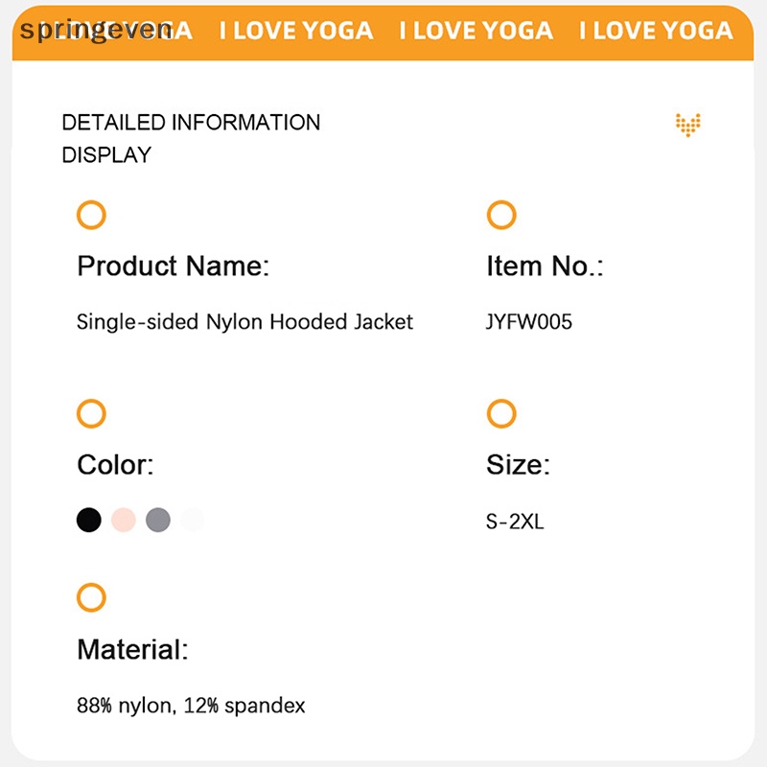This screenshot has width=767, height=767.
Task: Select the gray color swatch
Action: click(158, 521)
